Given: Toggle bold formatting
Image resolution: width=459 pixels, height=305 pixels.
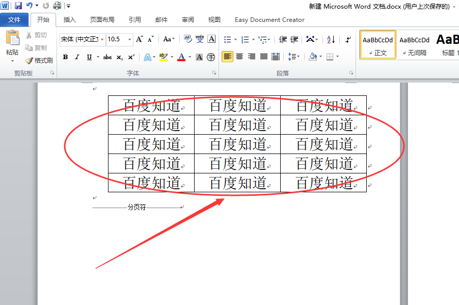Looking at the screenshot, I should click(x=66, y=57).
